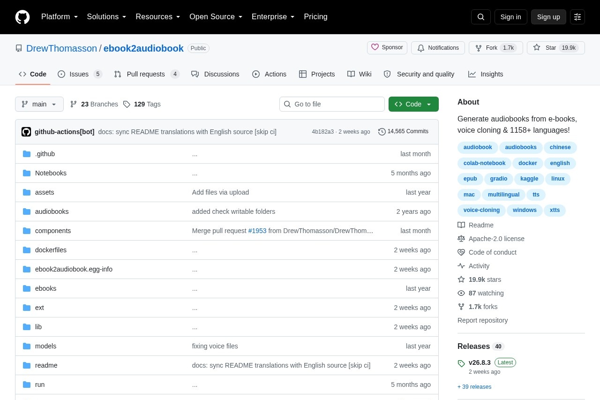Viewport: 600px width, 400px height.
Task: Open the readme folder link
Action: pos(46,365)
